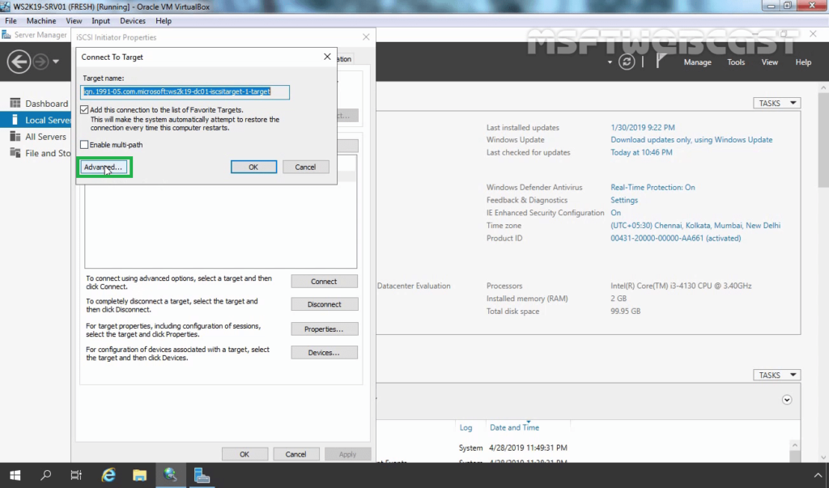
Task: Open the Tools menu in Server Manager
Action: [735, 62]
